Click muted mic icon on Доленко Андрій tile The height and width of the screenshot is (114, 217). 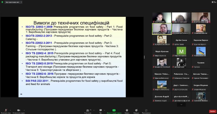pos(154,101)
